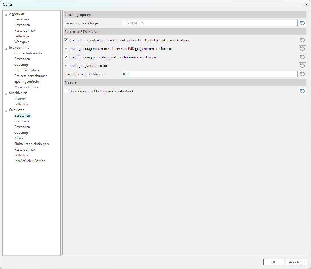The height and width of the screenshot is (269, 311).
Task: Click the 'Inschrijfprijs afrondwaarde' input field
Action: click(x=209, y=74)
